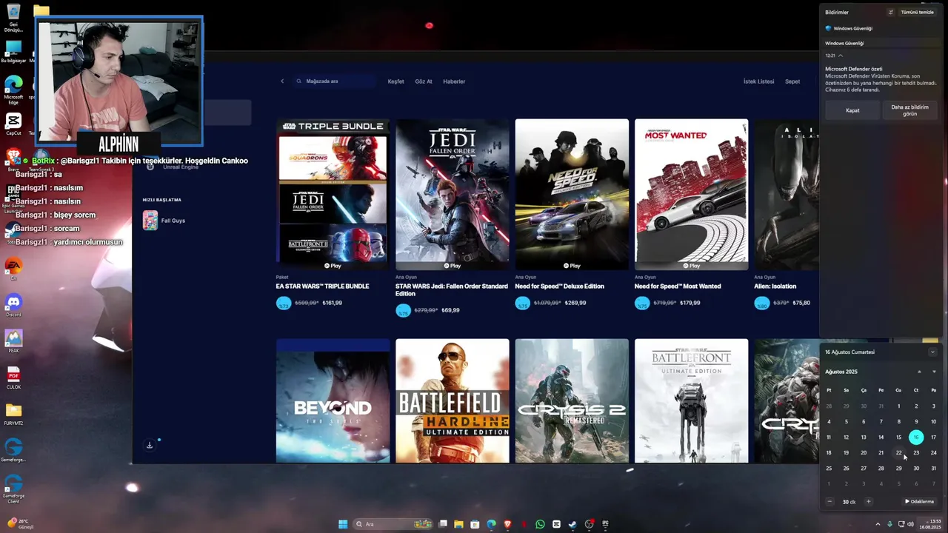Collapse the 12:21 notification chevron
This screenshot has width=948, height=533.
(841, 56)
